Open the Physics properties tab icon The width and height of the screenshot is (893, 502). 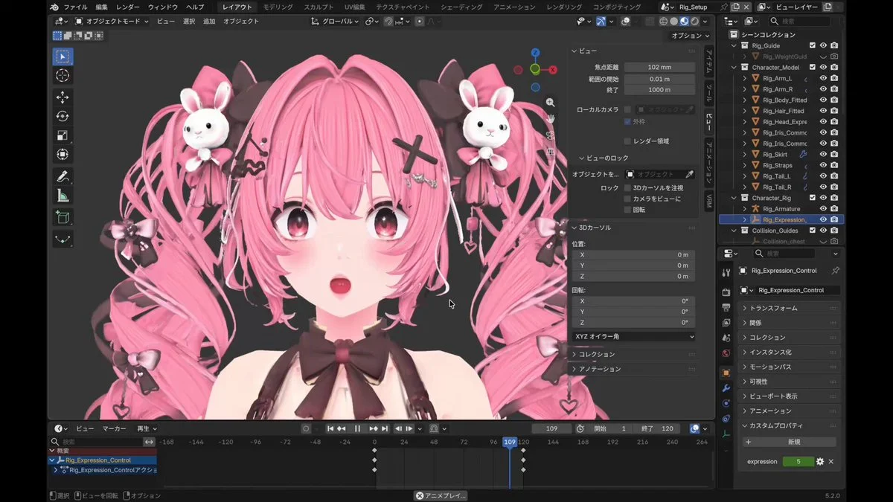pyautogui.click(x=726, y=403)
